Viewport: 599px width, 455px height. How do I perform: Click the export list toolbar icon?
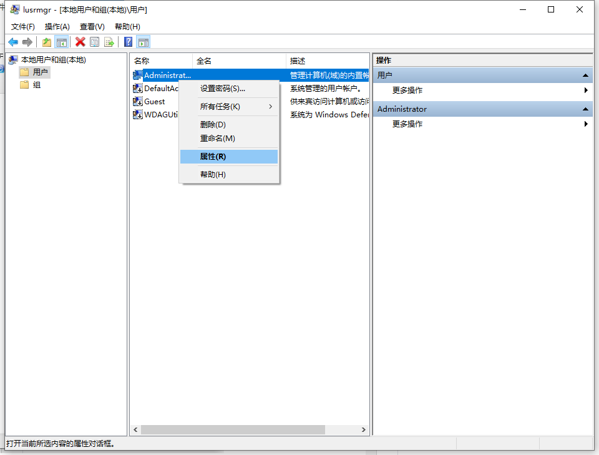109,42
